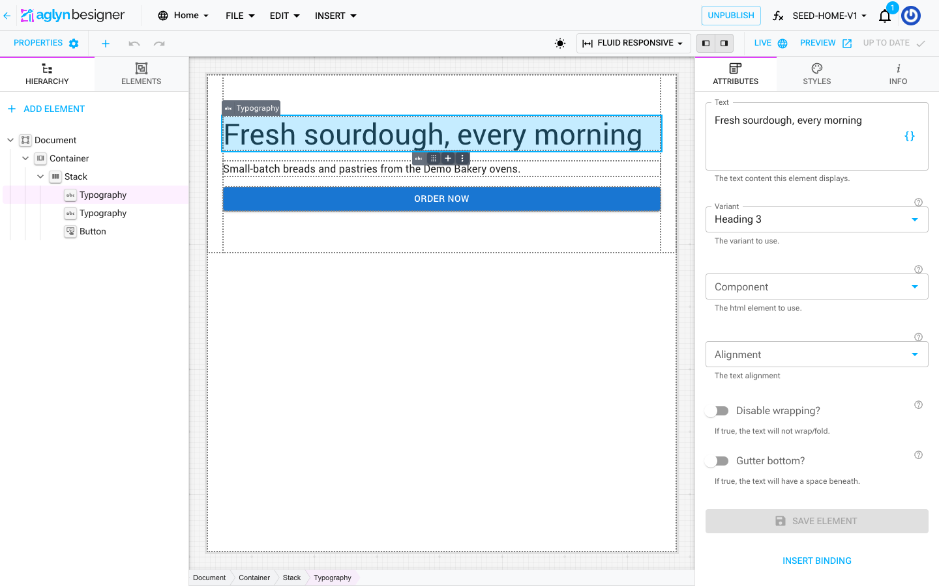Open the Alignment dropdown
Screen dimensions: 939x586
pos(817,354)
